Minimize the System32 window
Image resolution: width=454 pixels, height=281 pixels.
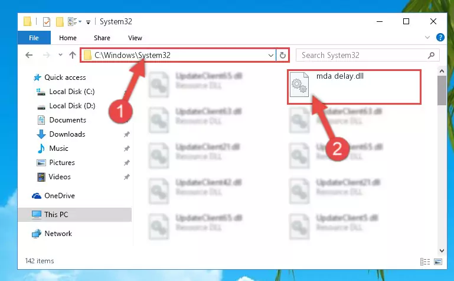[379, 21]
